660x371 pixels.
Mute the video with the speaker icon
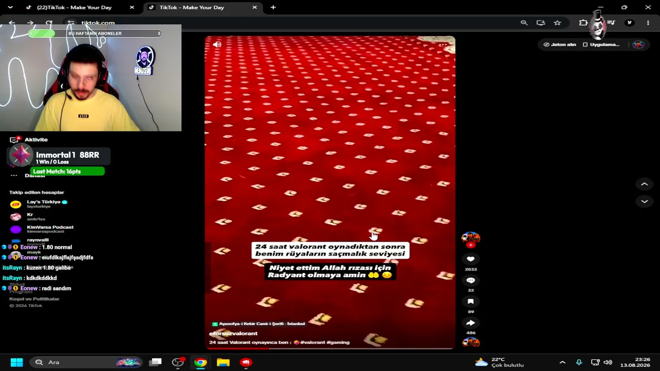217,45
